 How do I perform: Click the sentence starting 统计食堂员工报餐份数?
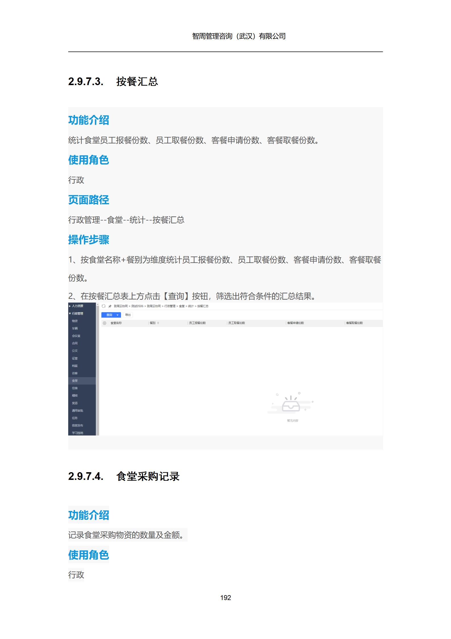[x=194, y=140]
